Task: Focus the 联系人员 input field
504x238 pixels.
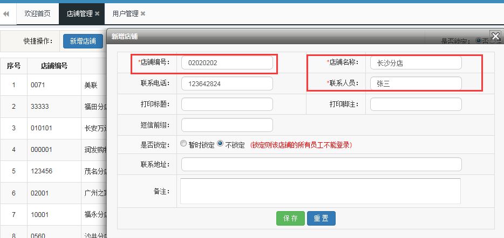Action: (416, 83)
